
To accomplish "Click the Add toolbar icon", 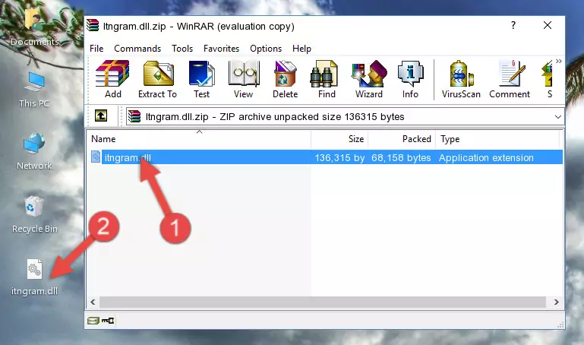I will click(112, 79).
